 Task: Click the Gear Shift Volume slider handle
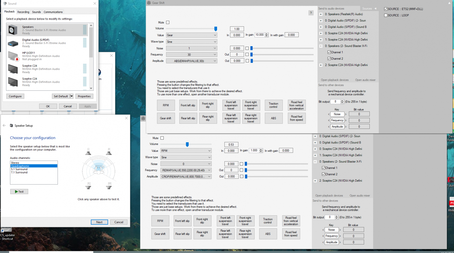point(216,29)
